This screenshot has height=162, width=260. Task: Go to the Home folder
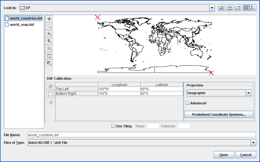(230, 8)
